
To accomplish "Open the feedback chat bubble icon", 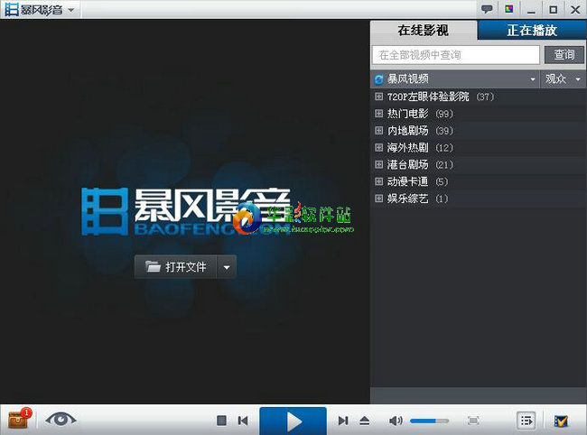I will 487,9.
